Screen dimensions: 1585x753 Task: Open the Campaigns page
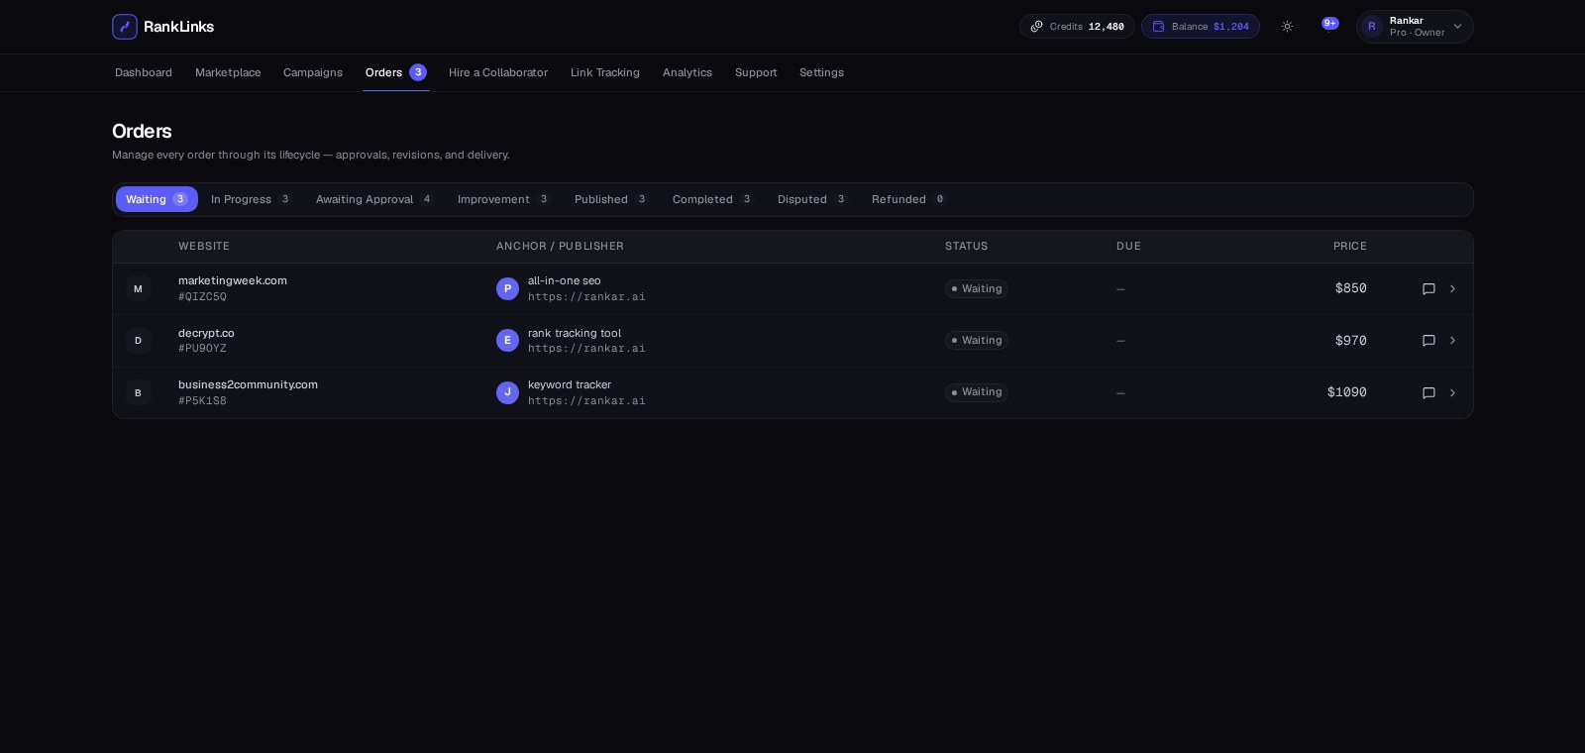pyautogui.click(x=313, y=72)
